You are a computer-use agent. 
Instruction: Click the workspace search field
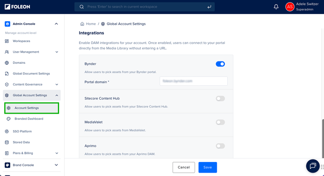(x=145, y=7)
